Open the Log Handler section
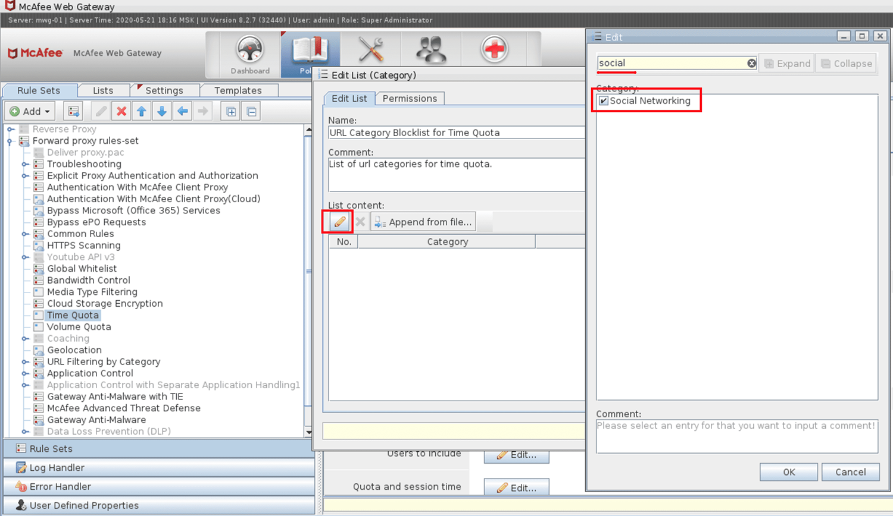Image resolution: width=893 pixels, height=516 pixels. point(159,468)
